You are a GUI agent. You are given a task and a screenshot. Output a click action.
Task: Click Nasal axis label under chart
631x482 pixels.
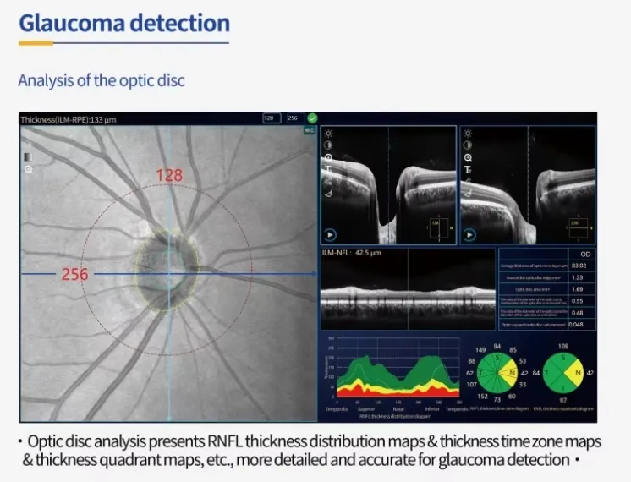[398, 409]
